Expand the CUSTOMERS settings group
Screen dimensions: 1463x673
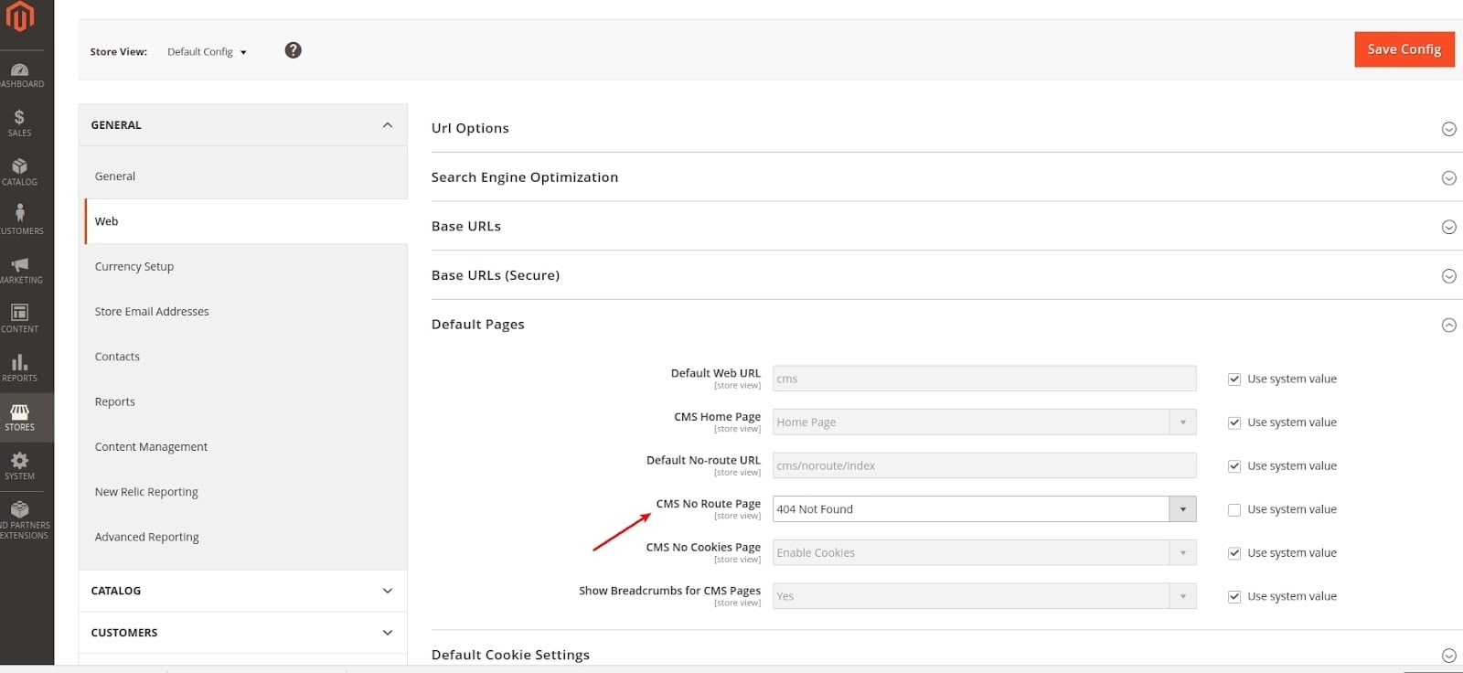point(243,633)
